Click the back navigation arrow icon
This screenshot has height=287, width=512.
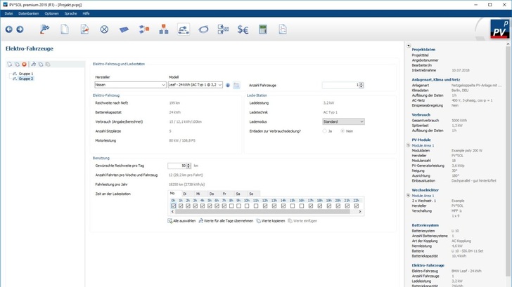(9, 29)
